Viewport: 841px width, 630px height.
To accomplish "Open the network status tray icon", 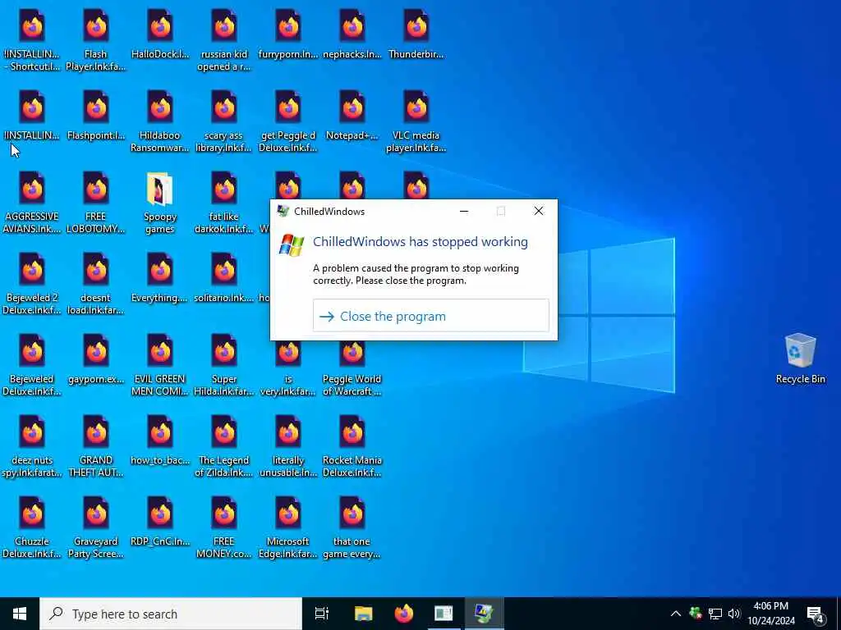I will (x=715, y=614).
